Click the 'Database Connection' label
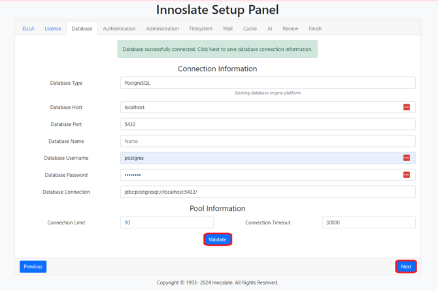 [66, 192]
